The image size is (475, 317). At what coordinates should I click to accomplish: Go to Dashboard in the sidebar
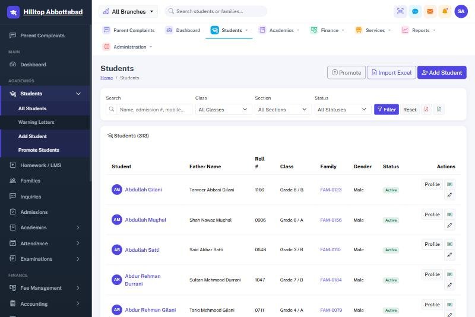[46, 65]
